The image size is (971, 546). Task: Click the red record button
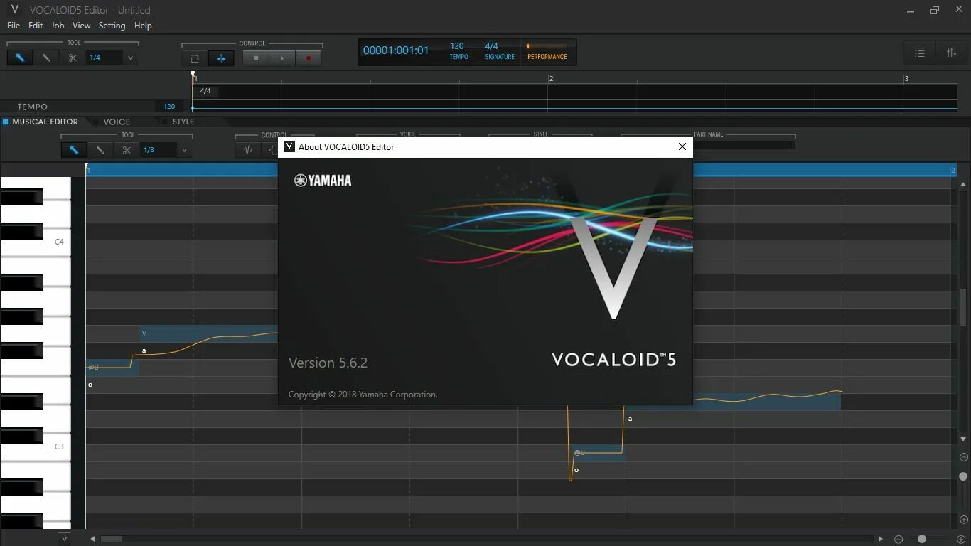pyautogui.click(x=309, y=58)
